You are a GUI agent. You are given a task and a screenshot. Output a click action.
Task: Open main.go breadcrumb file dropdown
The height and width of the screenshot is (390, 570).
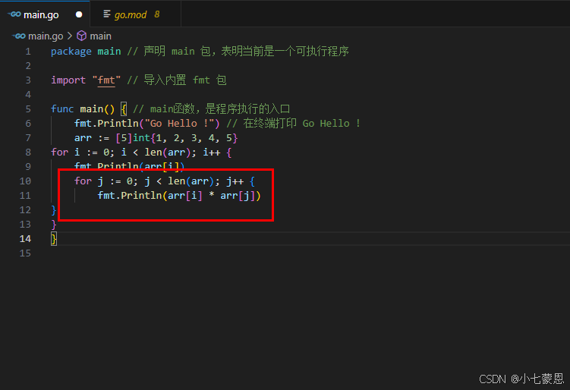click(x=46, y=36)
